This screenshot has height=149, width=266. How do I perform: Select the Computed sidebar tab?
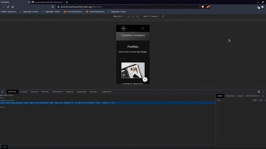tap(230, 96)
